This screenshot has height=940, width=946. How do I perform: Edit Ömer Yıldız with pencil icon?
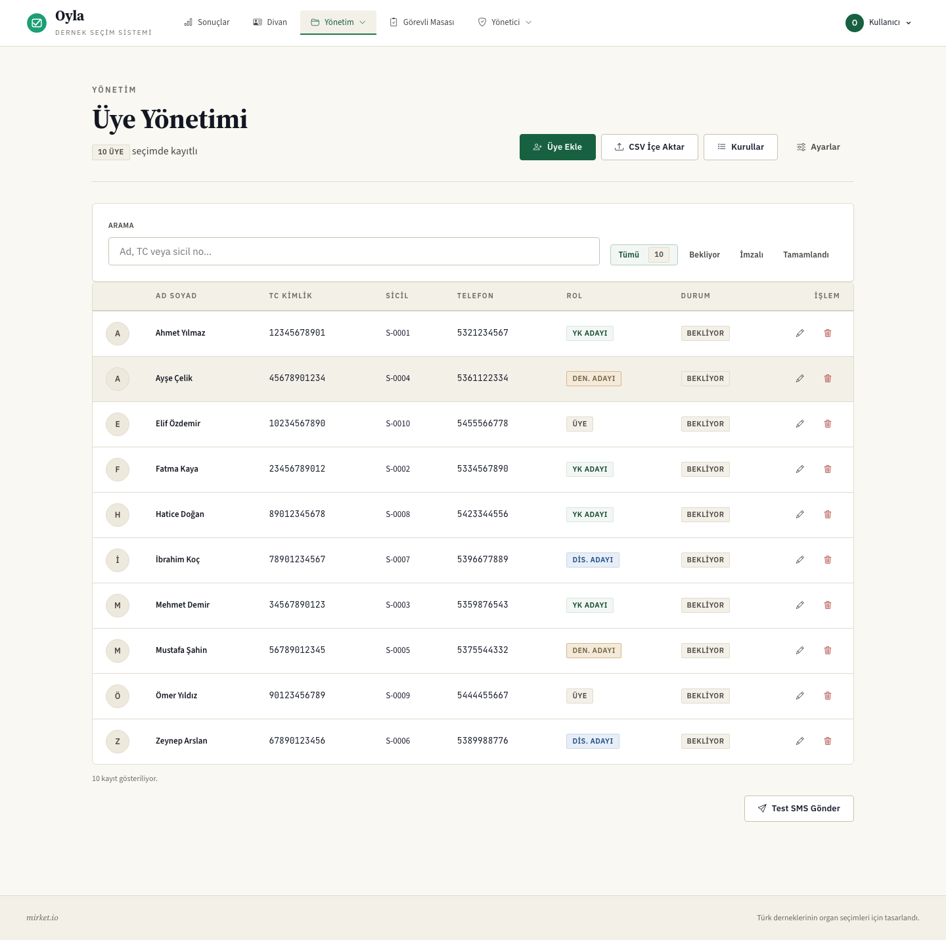click(800, 696)
